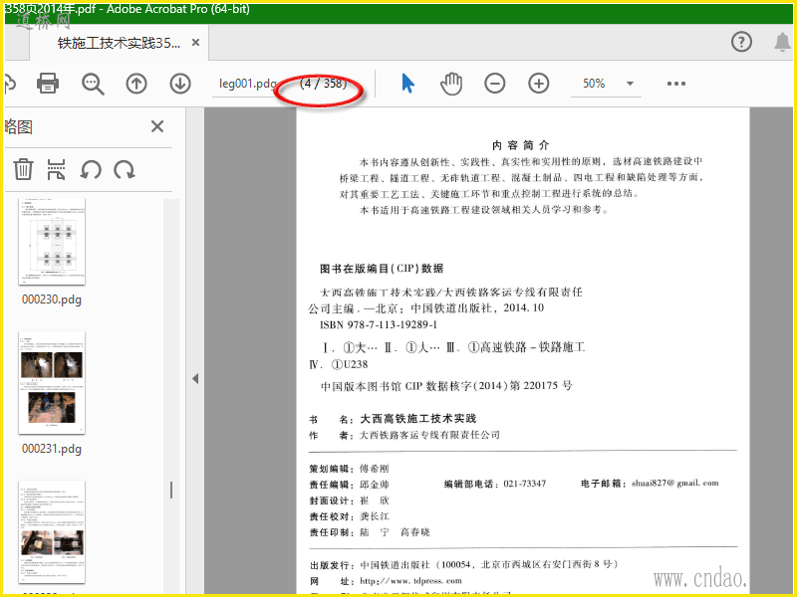Click the shuai827@gmail.com email text

pyautogui.click(x=675, y=483)
